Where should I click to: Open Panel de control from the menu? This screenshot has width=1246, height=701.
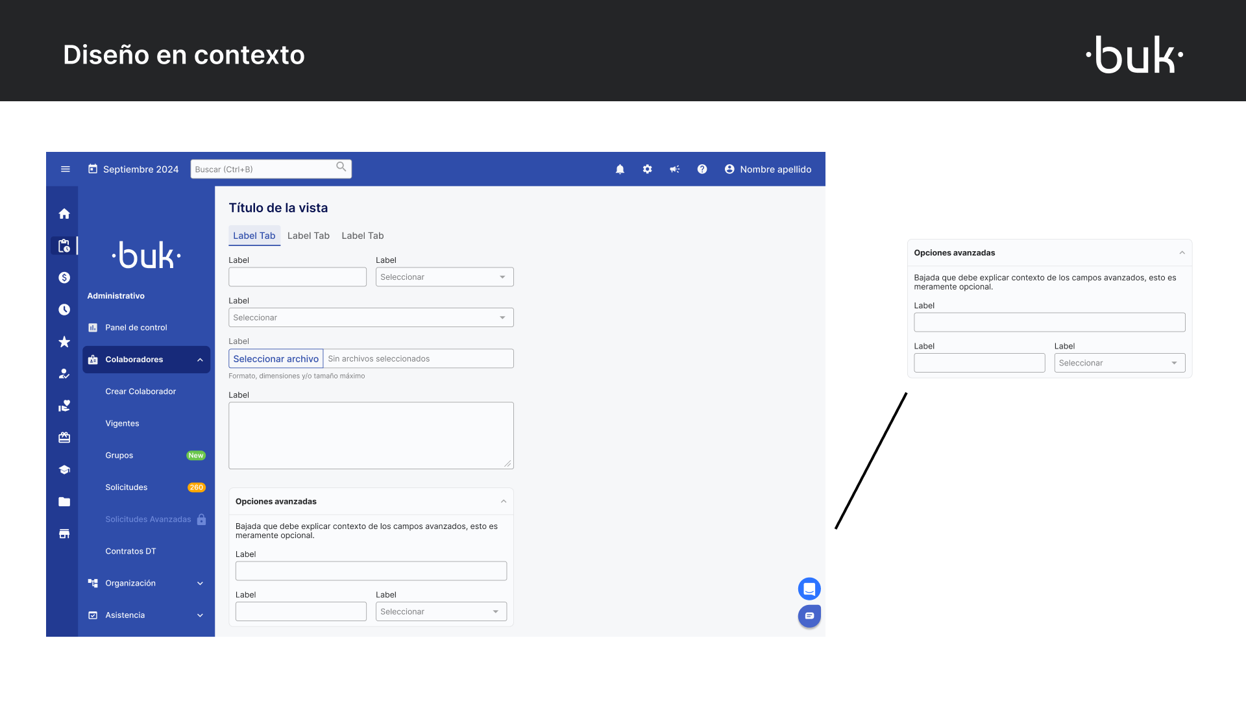point(136,327)
